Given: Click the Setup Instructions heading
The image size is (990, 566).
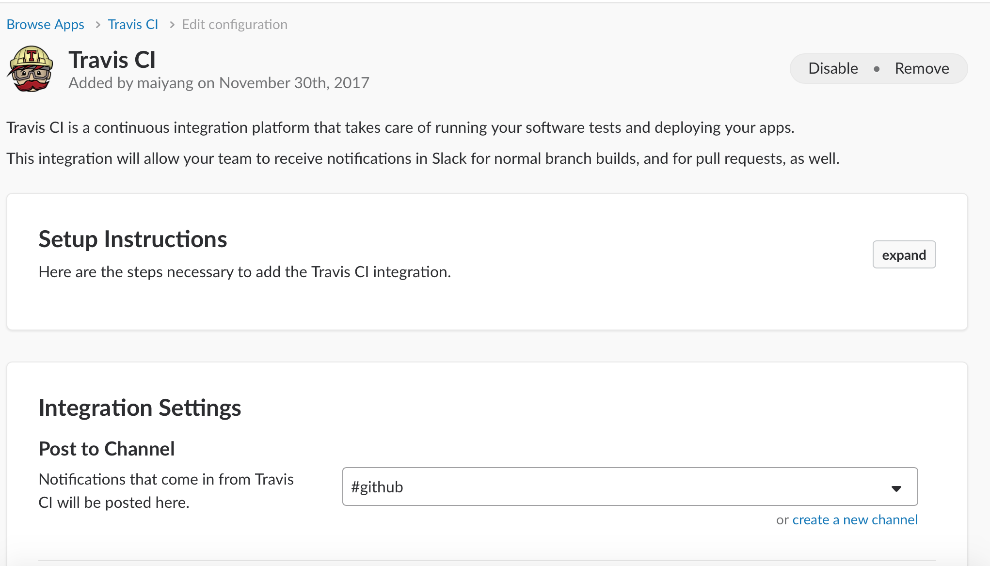Looking at the screenshot, I should pyautogui.click(x=133, y=239).
